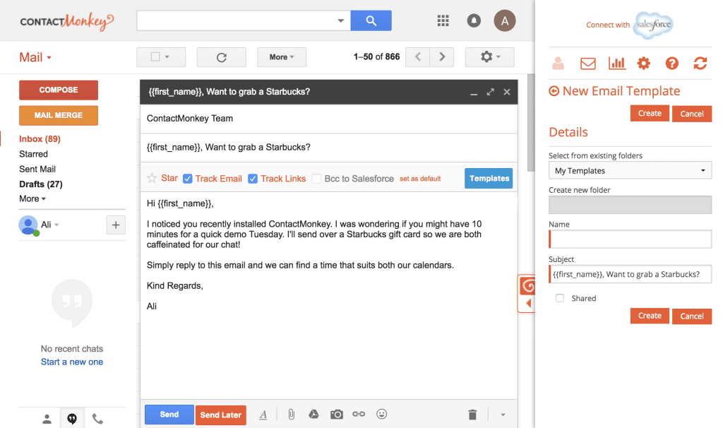Open the search options dropdown arrow
The image size is (723, 428).
[341, 20]
